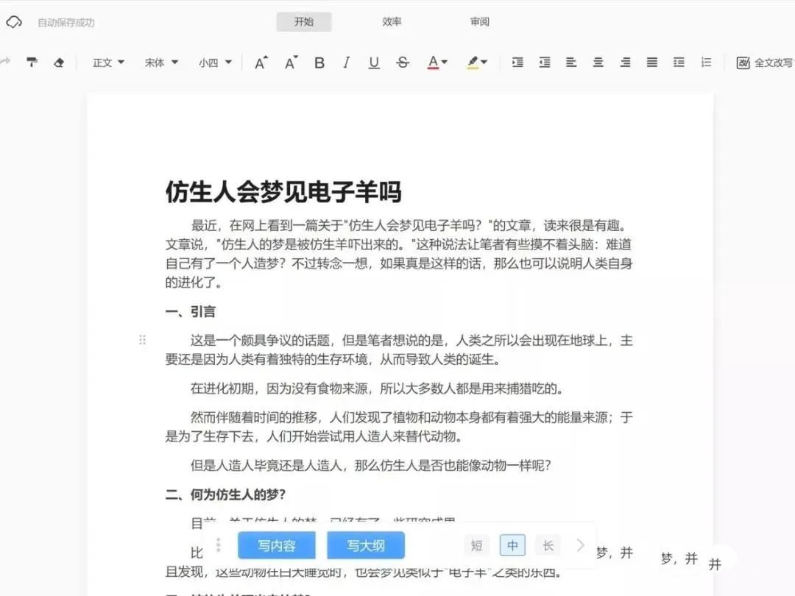Toggle strikethrough formatting
795x596 pixels.
point(403,63)
